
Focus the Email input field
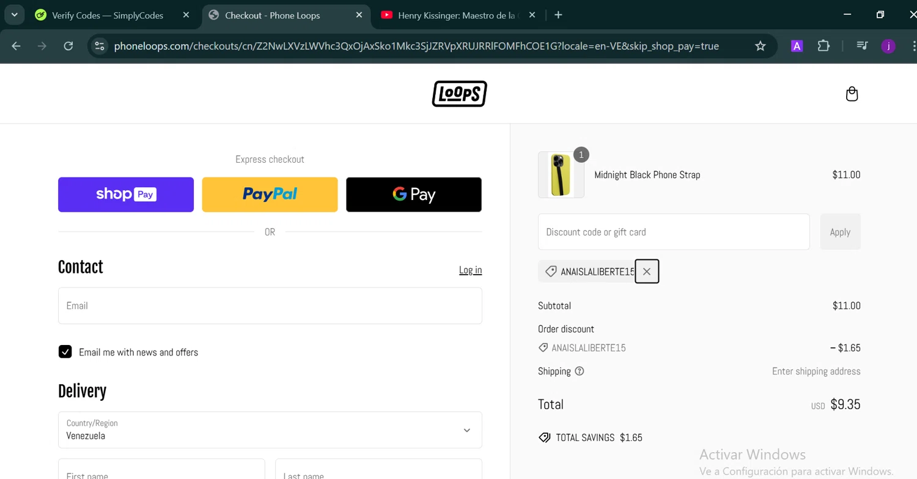coord(270,306)
